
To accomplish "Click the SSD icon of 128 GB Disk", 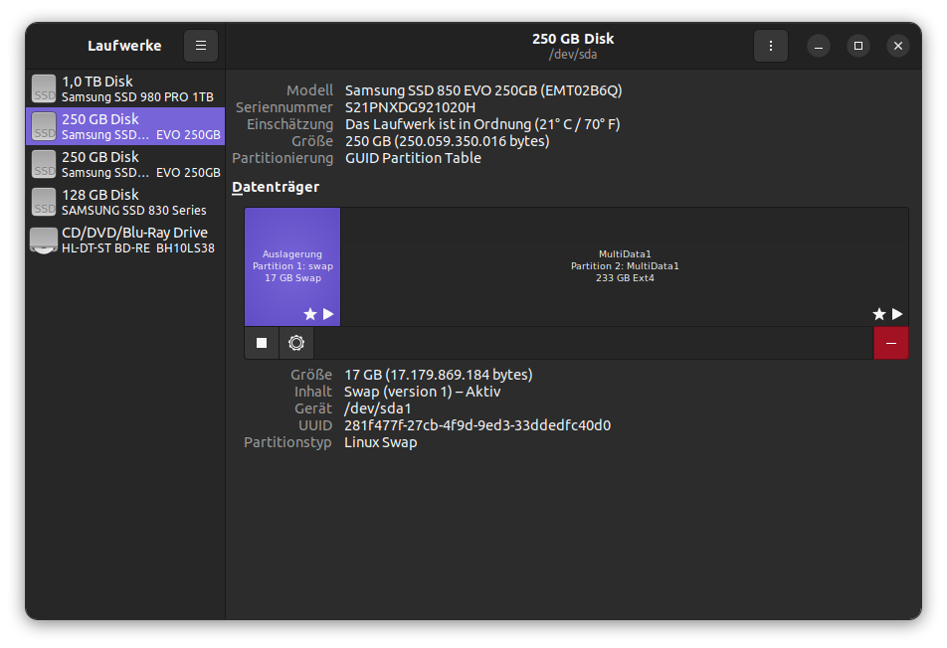I will pos(44,202).
